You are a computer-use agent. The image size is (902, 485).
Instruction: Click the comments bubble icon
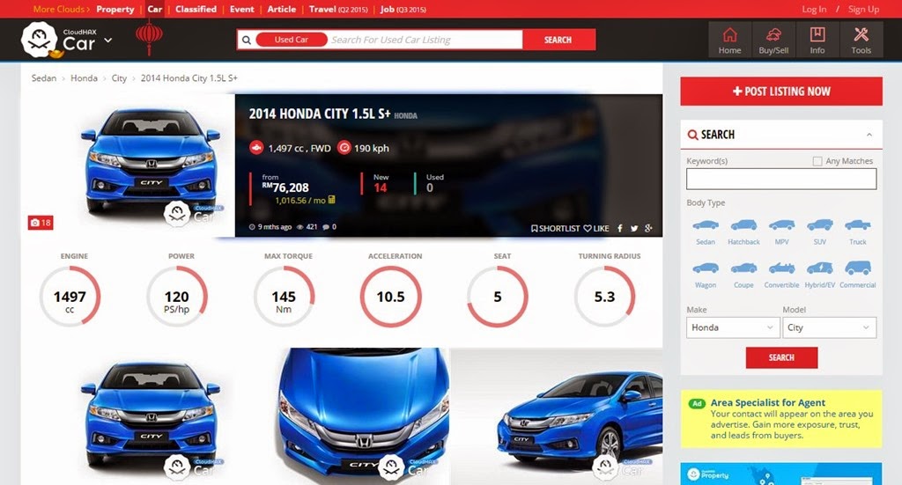[x=326, y=227]
